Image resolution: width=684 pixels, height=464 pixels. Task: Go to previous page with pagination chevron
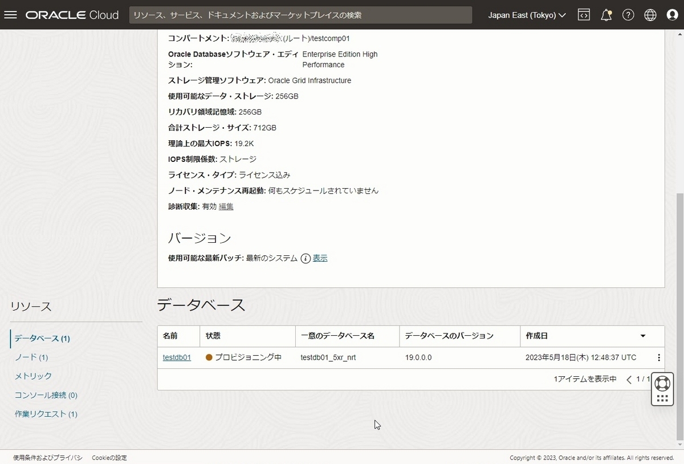[x=629, y=378]
